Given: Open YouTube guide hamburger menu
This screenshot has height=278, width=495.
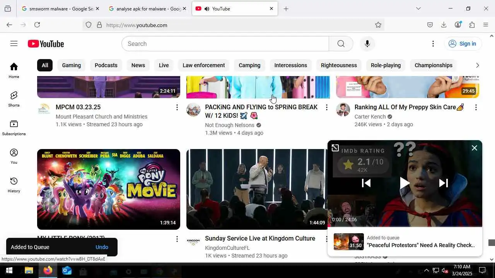Looking at the screenshot, I should (x=14, y=44).
